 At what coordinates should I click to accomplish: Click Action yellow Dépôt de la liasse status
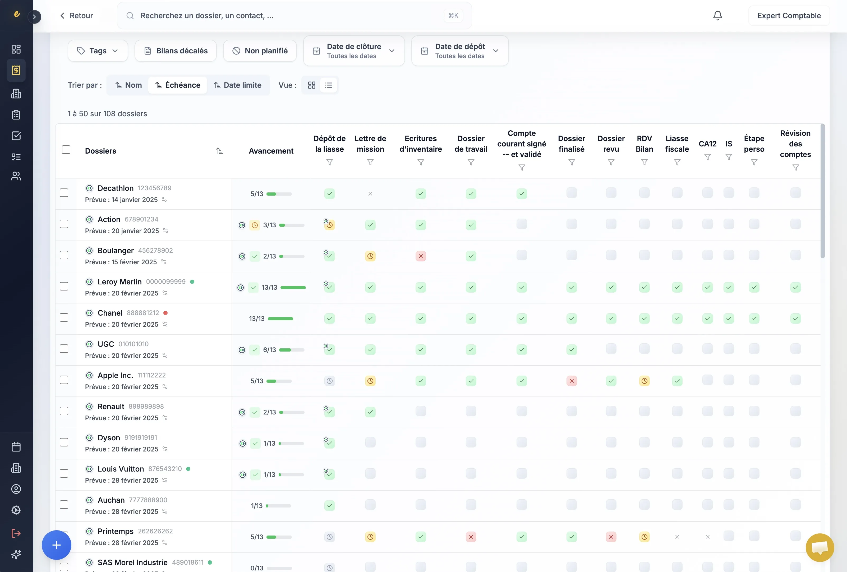(x=329, y=225)
